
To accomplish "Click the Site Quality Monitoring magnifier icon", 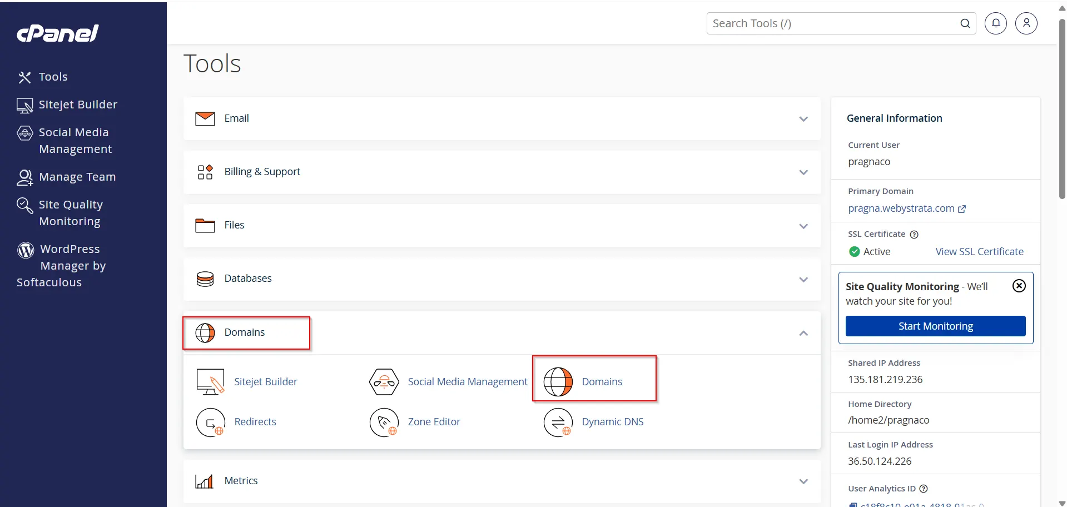I will click(x=24, y=205).
